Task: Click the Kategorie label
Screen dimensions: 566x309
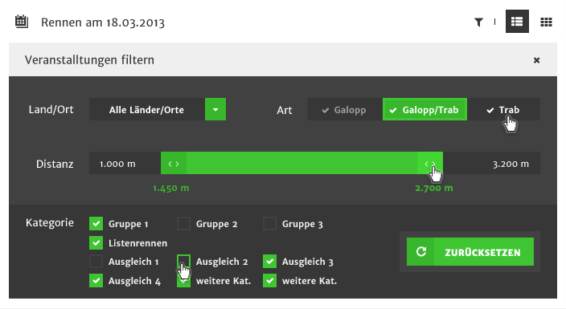Action: (x=50, y=223)
